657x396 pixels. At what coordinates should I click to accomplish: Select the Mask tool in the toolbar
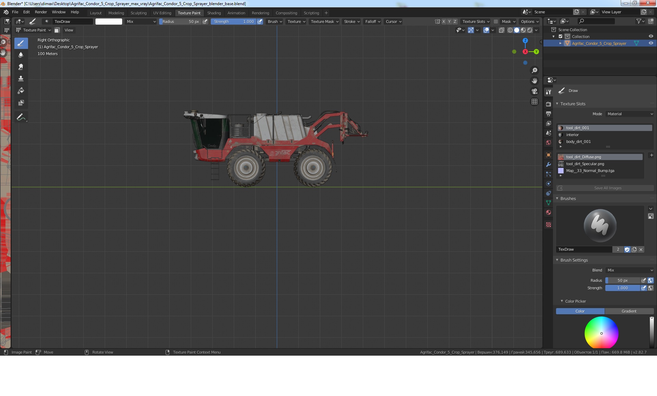click(21, 103)
